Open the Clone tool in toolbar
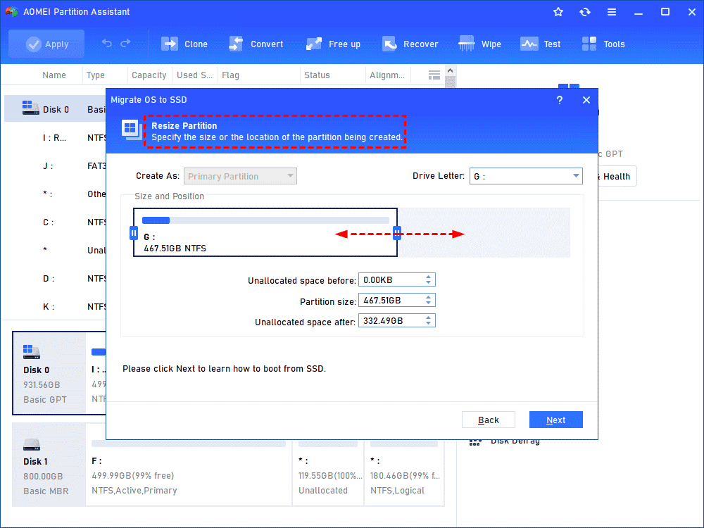The image size is (704, 528). pos(184,44)
